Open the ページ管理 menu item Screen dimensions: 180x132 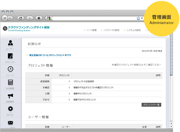[91, 30]
